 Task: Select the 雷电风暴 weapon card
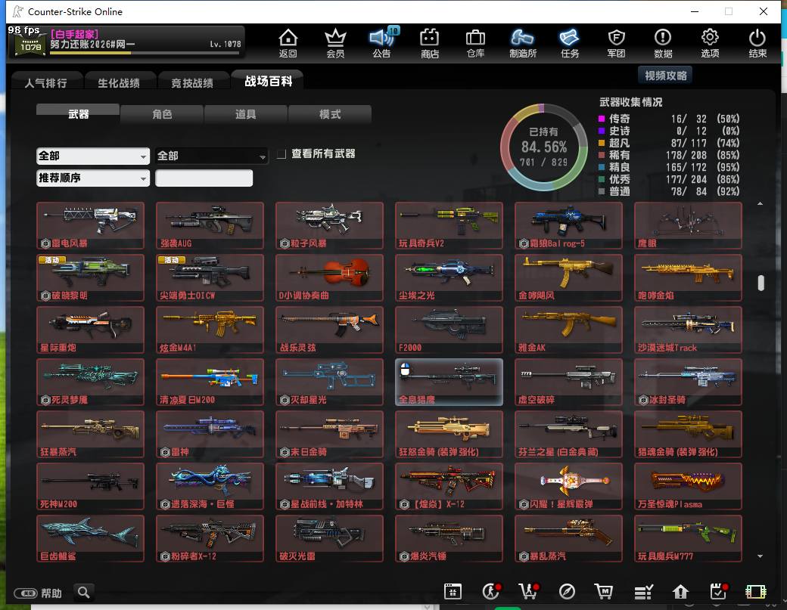pyautogui.click(x=90, y=225)
